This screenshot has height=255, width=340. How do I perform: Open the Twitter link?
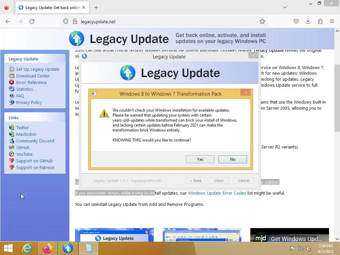(23, 128)
